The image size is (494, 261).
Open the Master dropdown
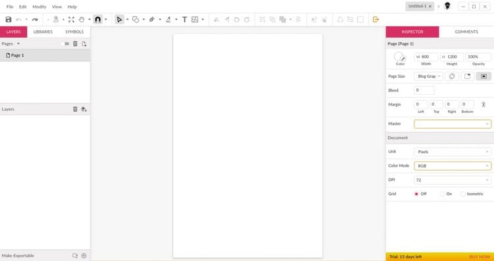453,124
